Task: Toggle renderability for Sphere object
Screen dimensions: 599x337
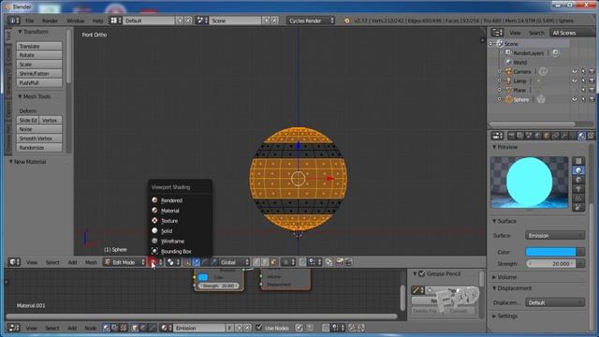Action: click(x=592, y=99)
